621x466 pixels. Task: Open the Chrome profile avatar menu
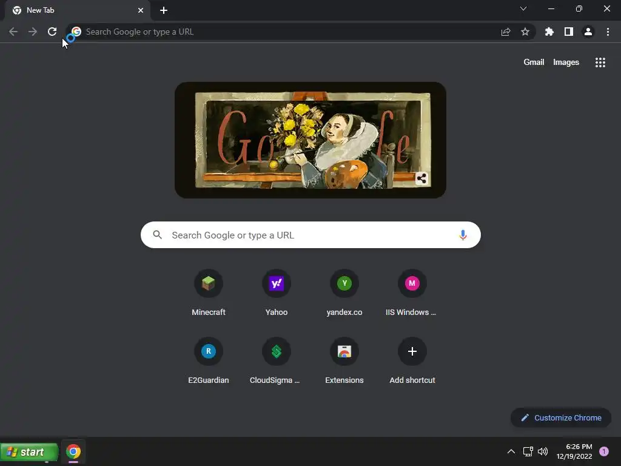point(588,32)
